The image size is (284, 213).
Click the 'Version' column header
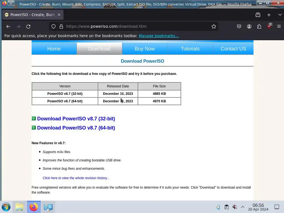(x=65, y=86)
